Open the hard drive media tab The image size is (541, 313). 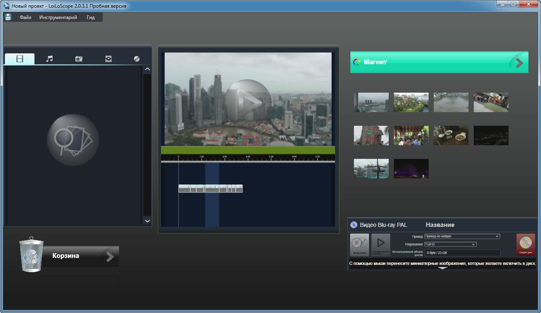pyautogui.click(x=109, y=59)
